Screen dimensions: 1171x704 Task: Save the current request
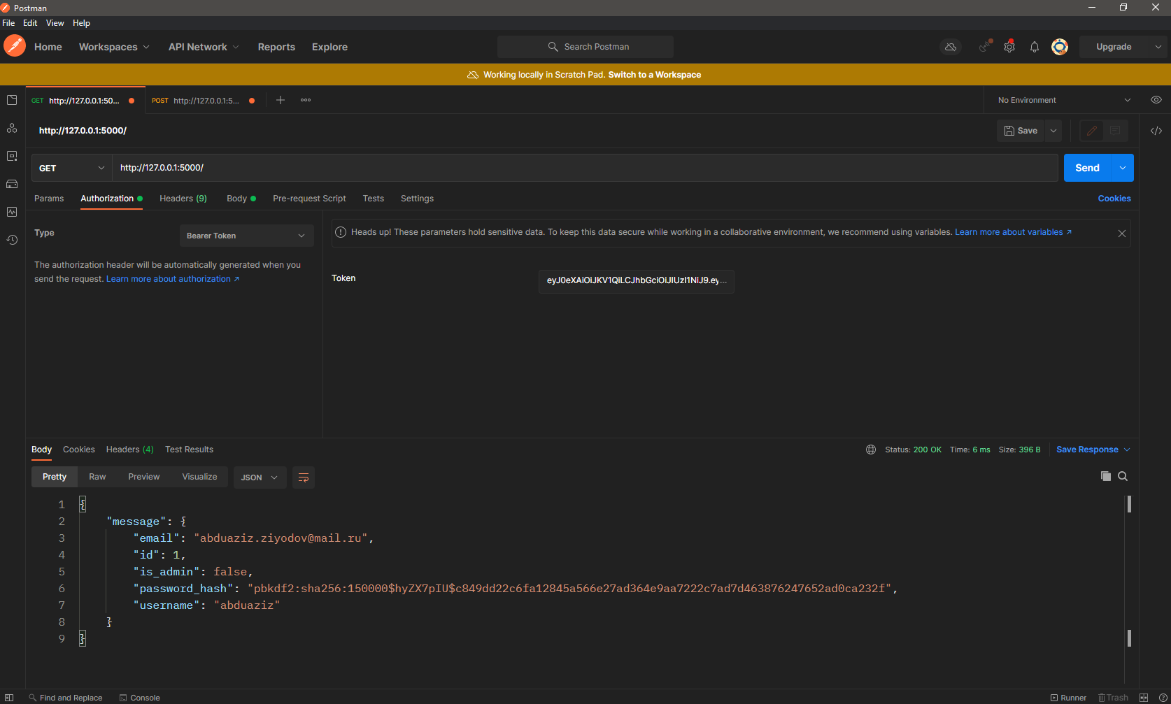point(1021,131)
